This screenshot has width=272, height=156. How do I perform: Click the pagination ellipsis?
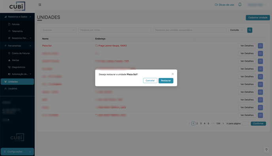pyautogui.click(x=213, y=124)
